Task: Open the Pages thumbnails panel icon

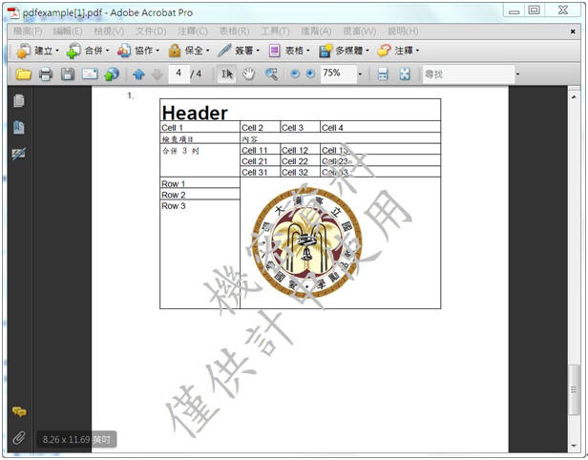Action: [x=19, y=100]
